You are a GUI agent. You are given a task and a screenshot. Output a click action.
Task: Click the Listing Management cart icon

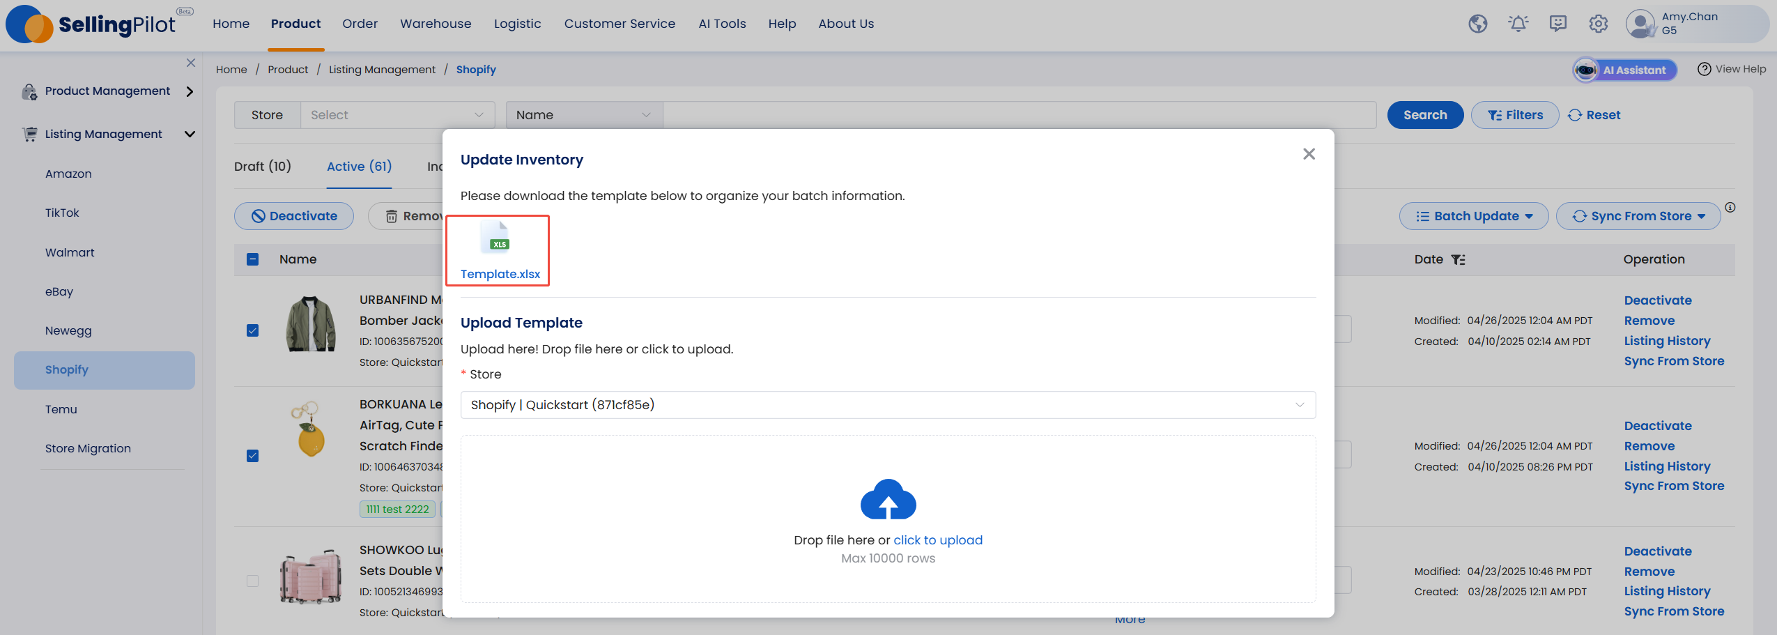tap(29, 134)
